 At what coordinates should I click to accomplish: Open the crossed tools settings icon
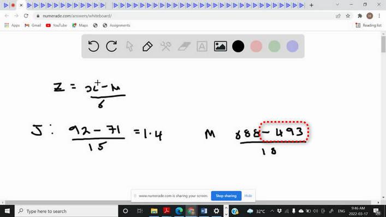coord(165,46)
